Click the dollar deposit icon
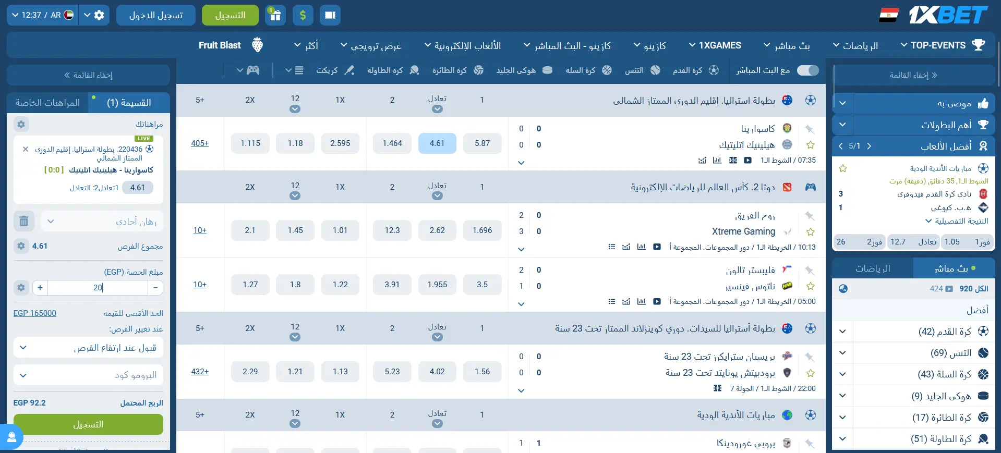This screenshot has height=453, width=1001. pyautogui.click(x=303, y=15)
